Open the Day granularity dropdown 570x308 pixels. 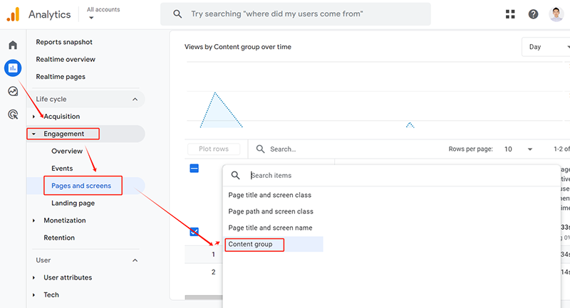click(x=545, y=47)
